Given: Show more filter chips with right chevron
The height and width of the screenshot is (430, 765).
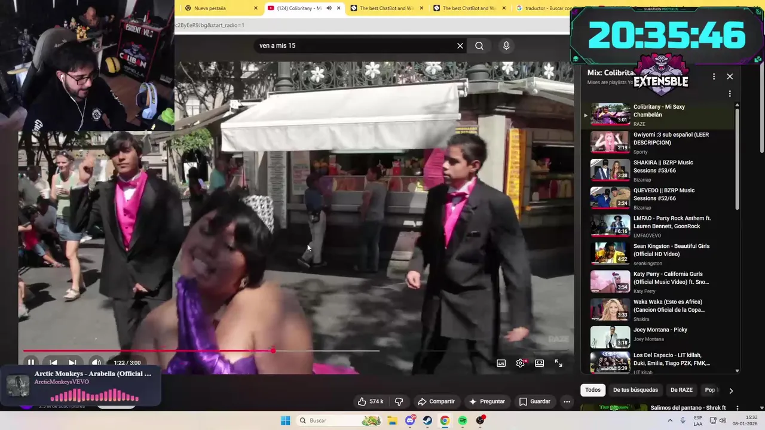Looking at the screenshot, I should 730,391.
